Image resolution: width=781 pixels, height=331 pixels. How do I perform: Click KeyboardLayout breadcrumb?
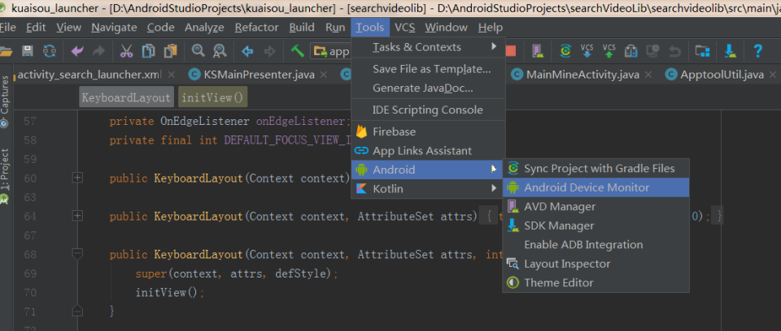[x=126, y=97]
